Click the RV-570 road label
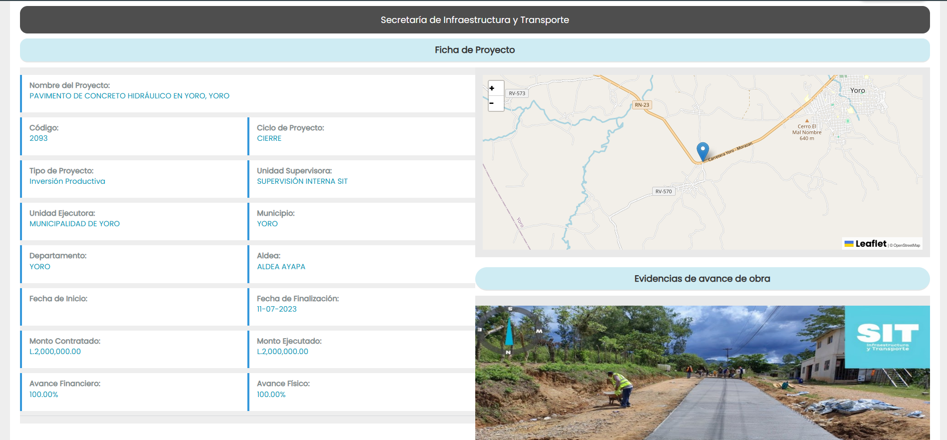Viewport: 947px width, 440px height. pyautogui.click(x=663, y=191)
